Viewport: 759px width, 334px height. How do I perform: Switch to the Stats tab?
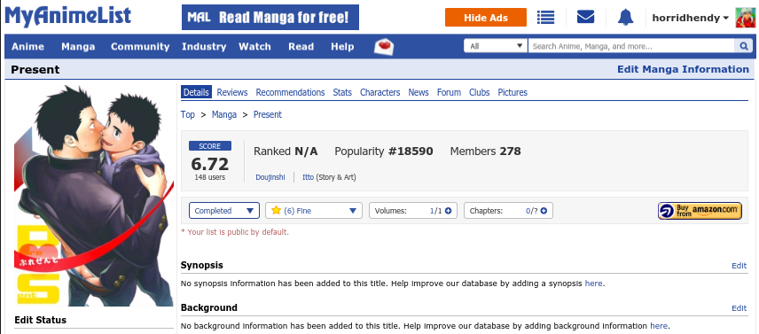point(342,92)
